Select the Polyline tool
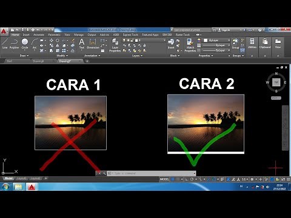The height and width of the screenshot is (218, 291). pyautogui.click(x=14, y=44)
